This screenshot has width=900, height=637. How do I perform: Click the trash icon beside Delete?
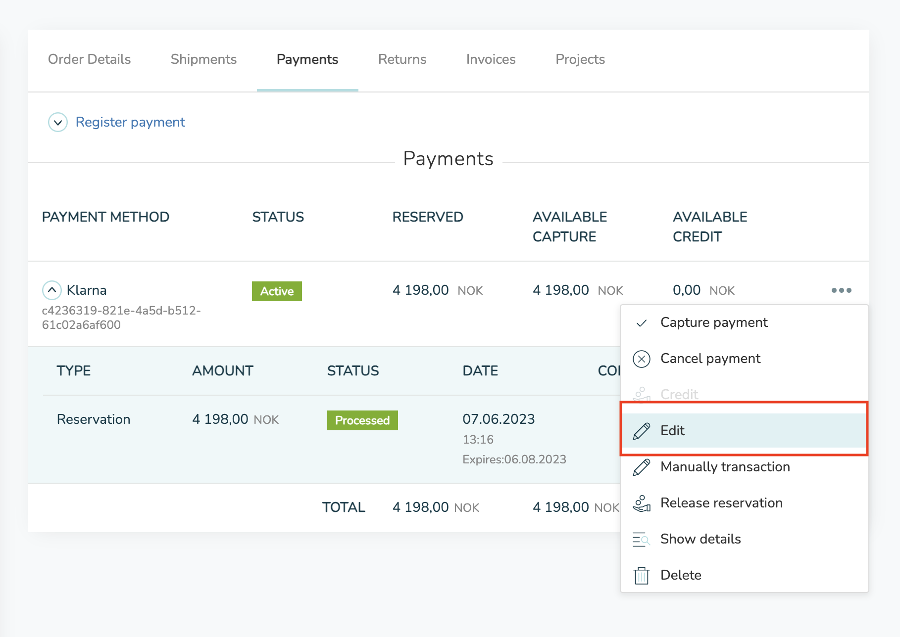click(x=642, y=575)
